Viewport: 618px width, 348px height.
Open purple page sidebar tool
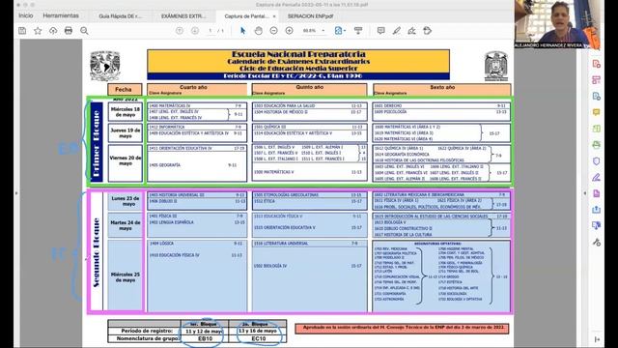click(597, 193)
